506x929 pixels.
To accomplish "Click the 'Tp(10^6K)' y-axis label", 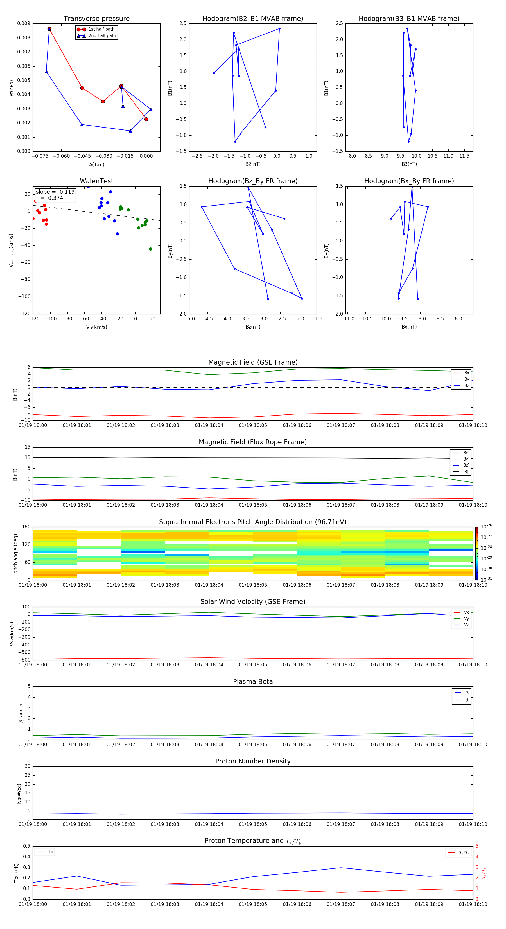I will click(x=16, y=873).
